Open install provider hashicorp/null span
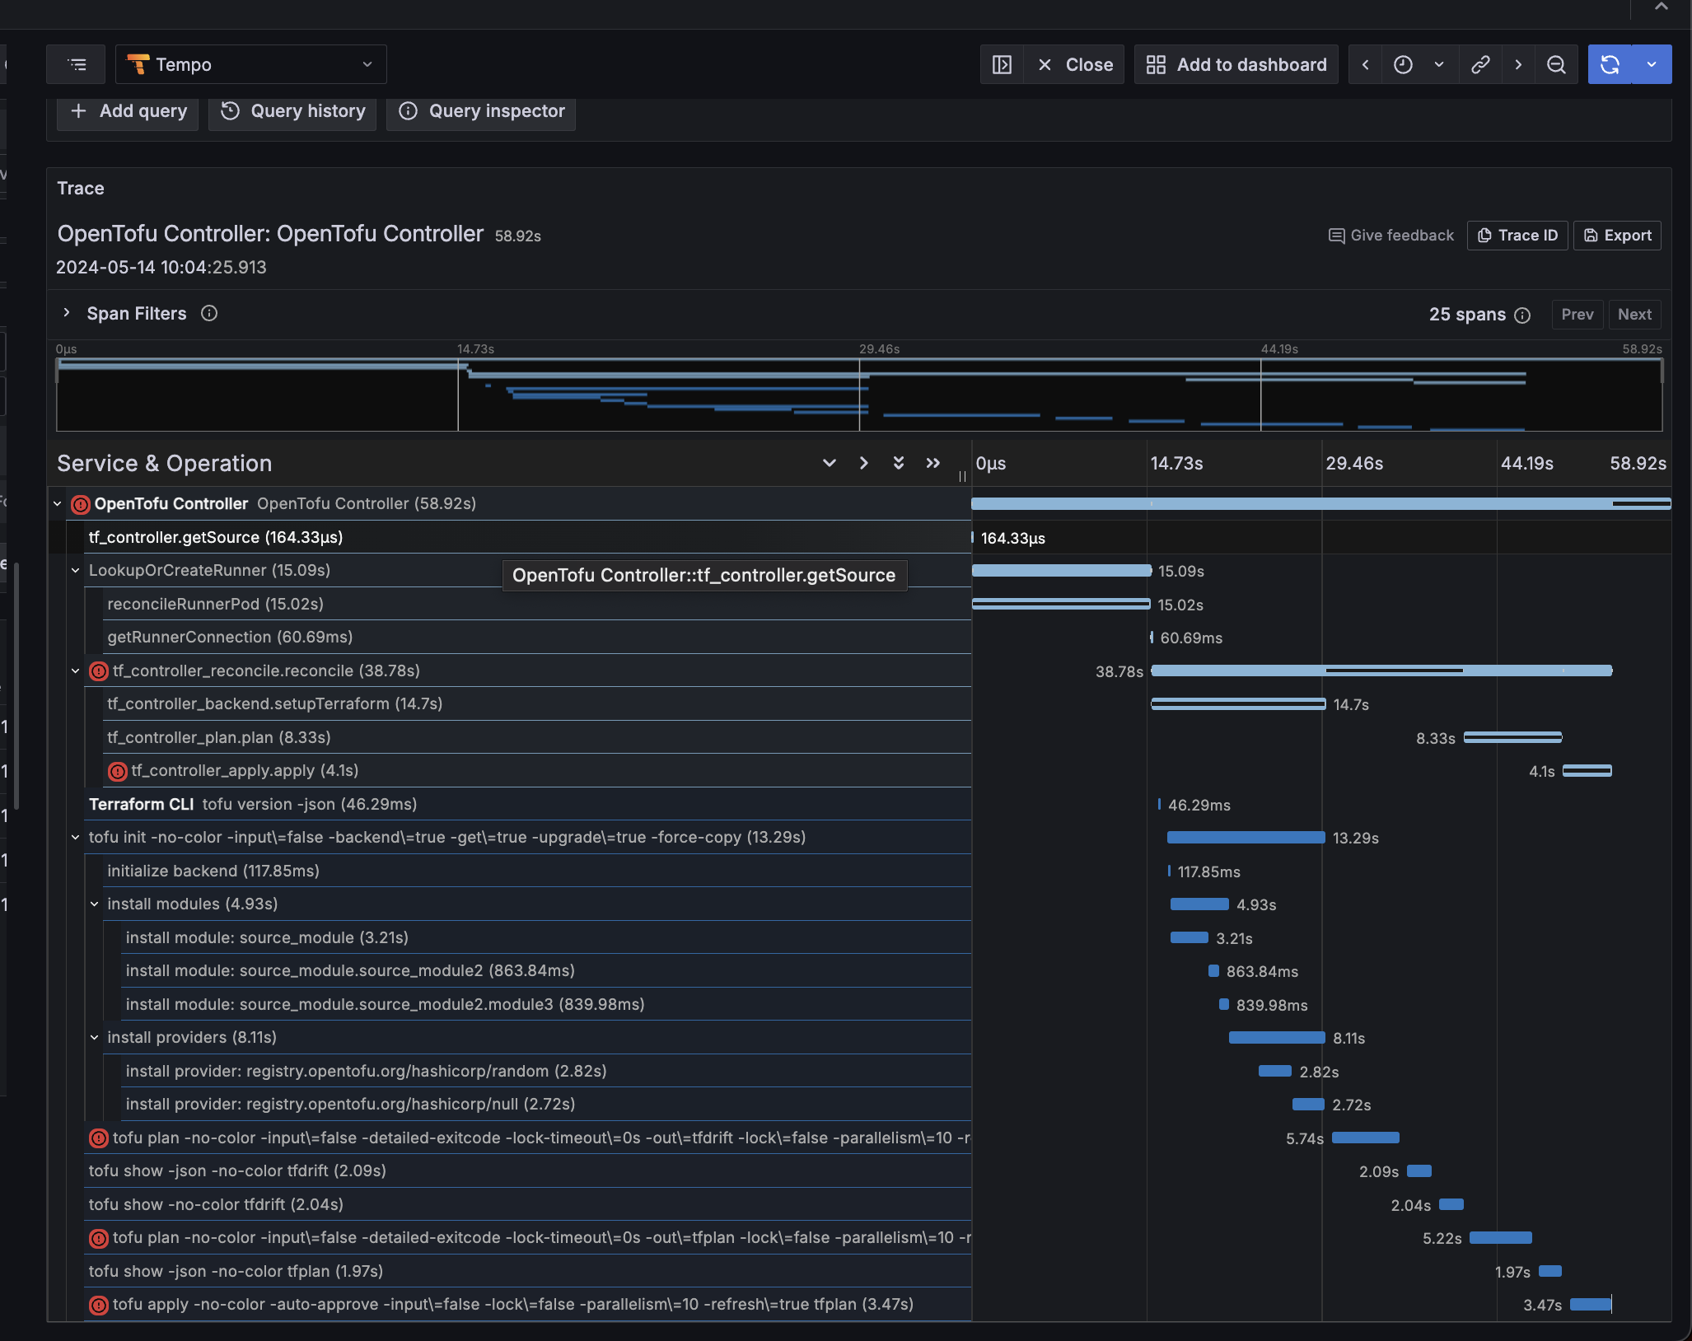 click(546, 1104)
